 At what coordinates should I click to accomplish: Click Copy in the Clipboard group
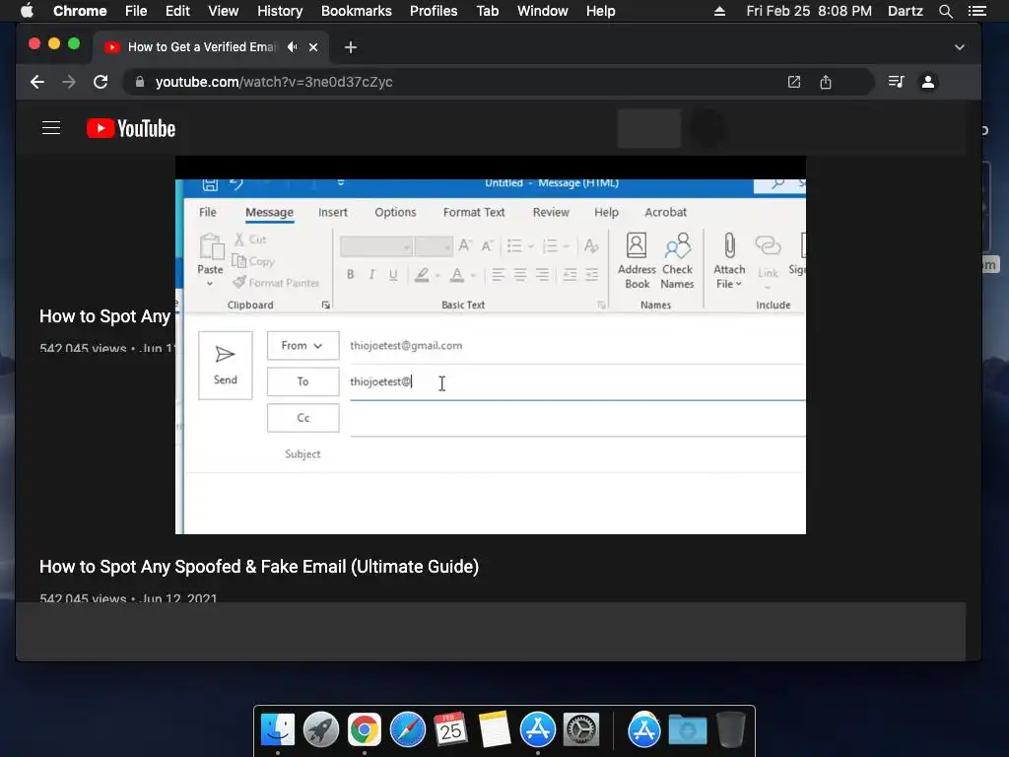(x=253, y=260)
